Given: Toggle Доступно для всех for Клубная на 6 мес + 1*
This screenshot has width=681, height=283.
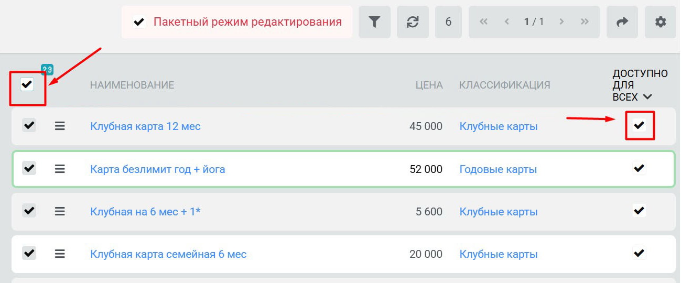Looking at the screenshot, I should pos(639,211).
